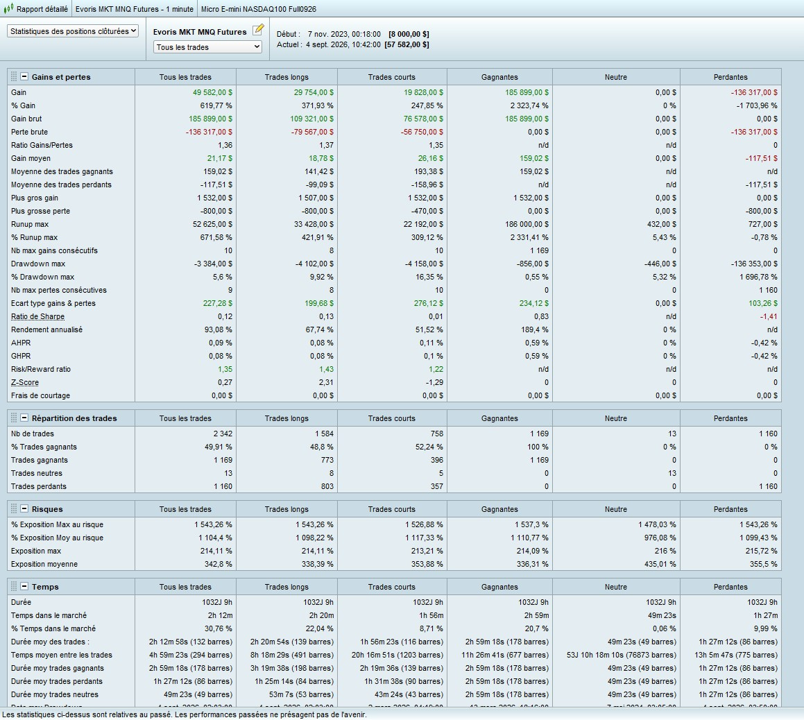Click the grip handle of Répartition des trades section
Viewport: 804px width, 720px height.
14,418
